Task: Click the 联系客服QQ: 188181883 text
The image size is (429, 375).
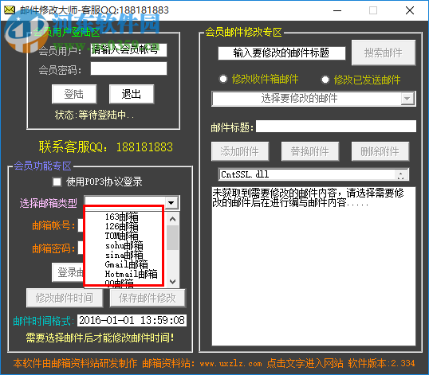Action: click(x=105, y=147)
